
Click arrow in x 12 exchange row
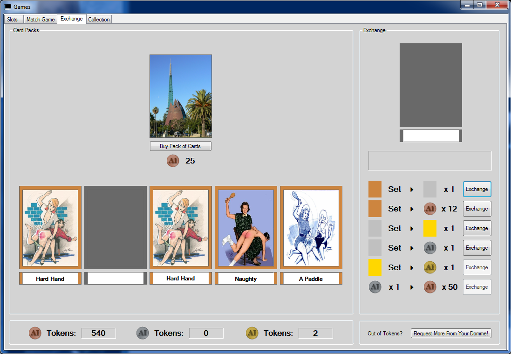point(412,209)
